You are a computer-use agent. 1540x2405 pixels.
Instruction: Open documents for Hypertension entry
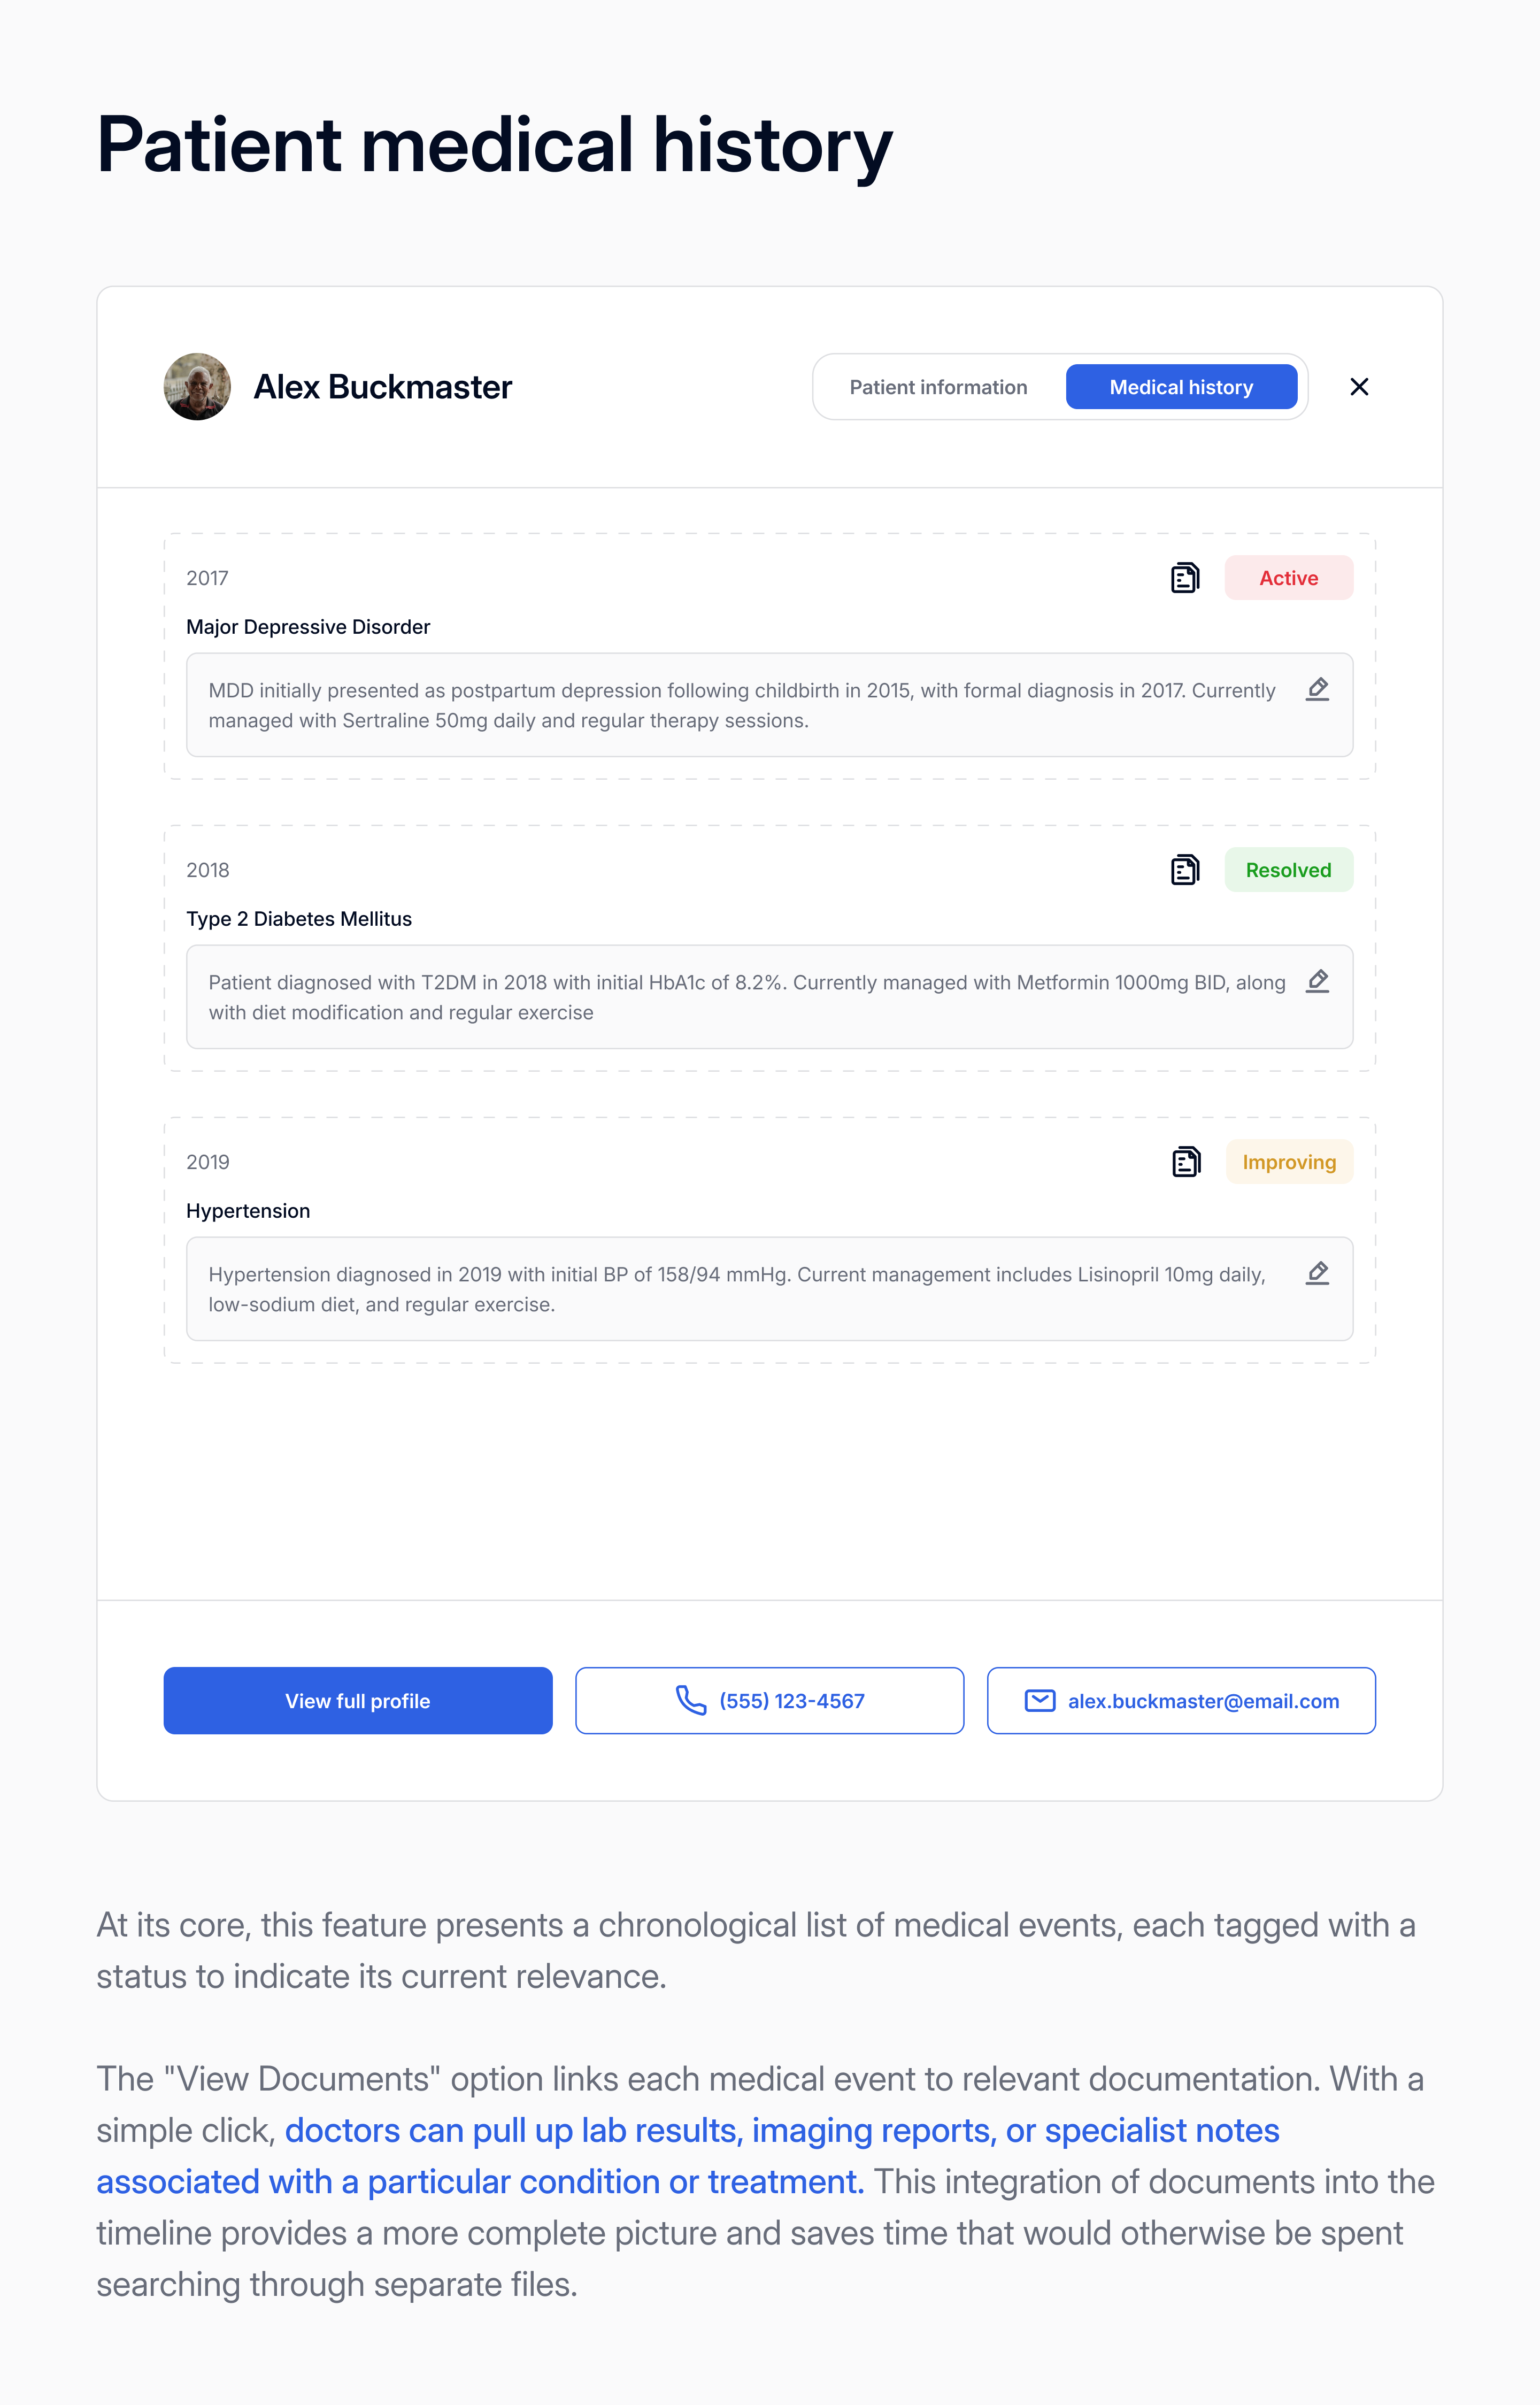pos(1186,1162)
